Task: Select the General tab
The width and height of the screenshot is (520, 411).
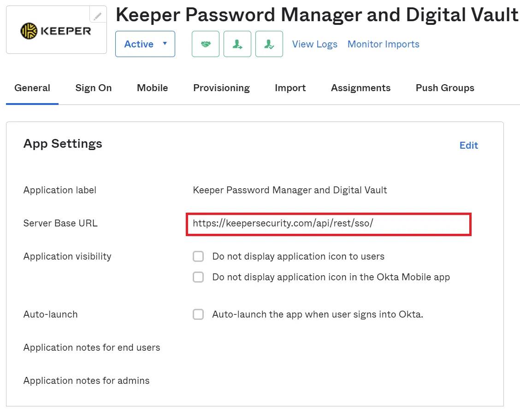Action: (x=32, y=88)
